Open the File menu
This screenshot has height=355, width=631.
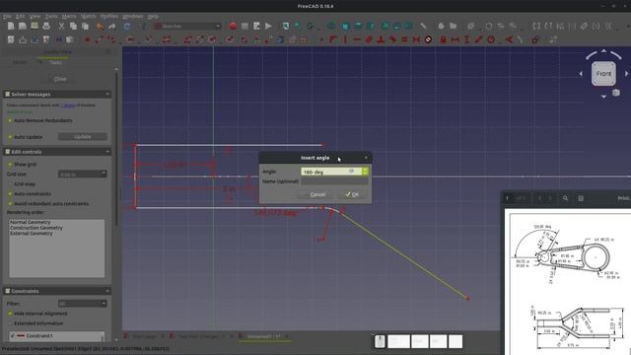(x=7, y=17)
